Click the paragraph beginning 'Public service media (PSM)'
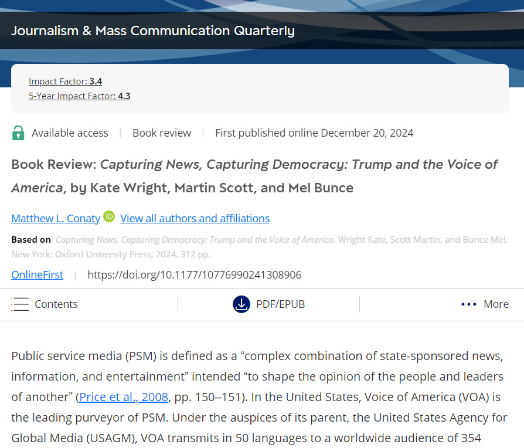Viewport: 524px width, 448px height. pos(259,397)
